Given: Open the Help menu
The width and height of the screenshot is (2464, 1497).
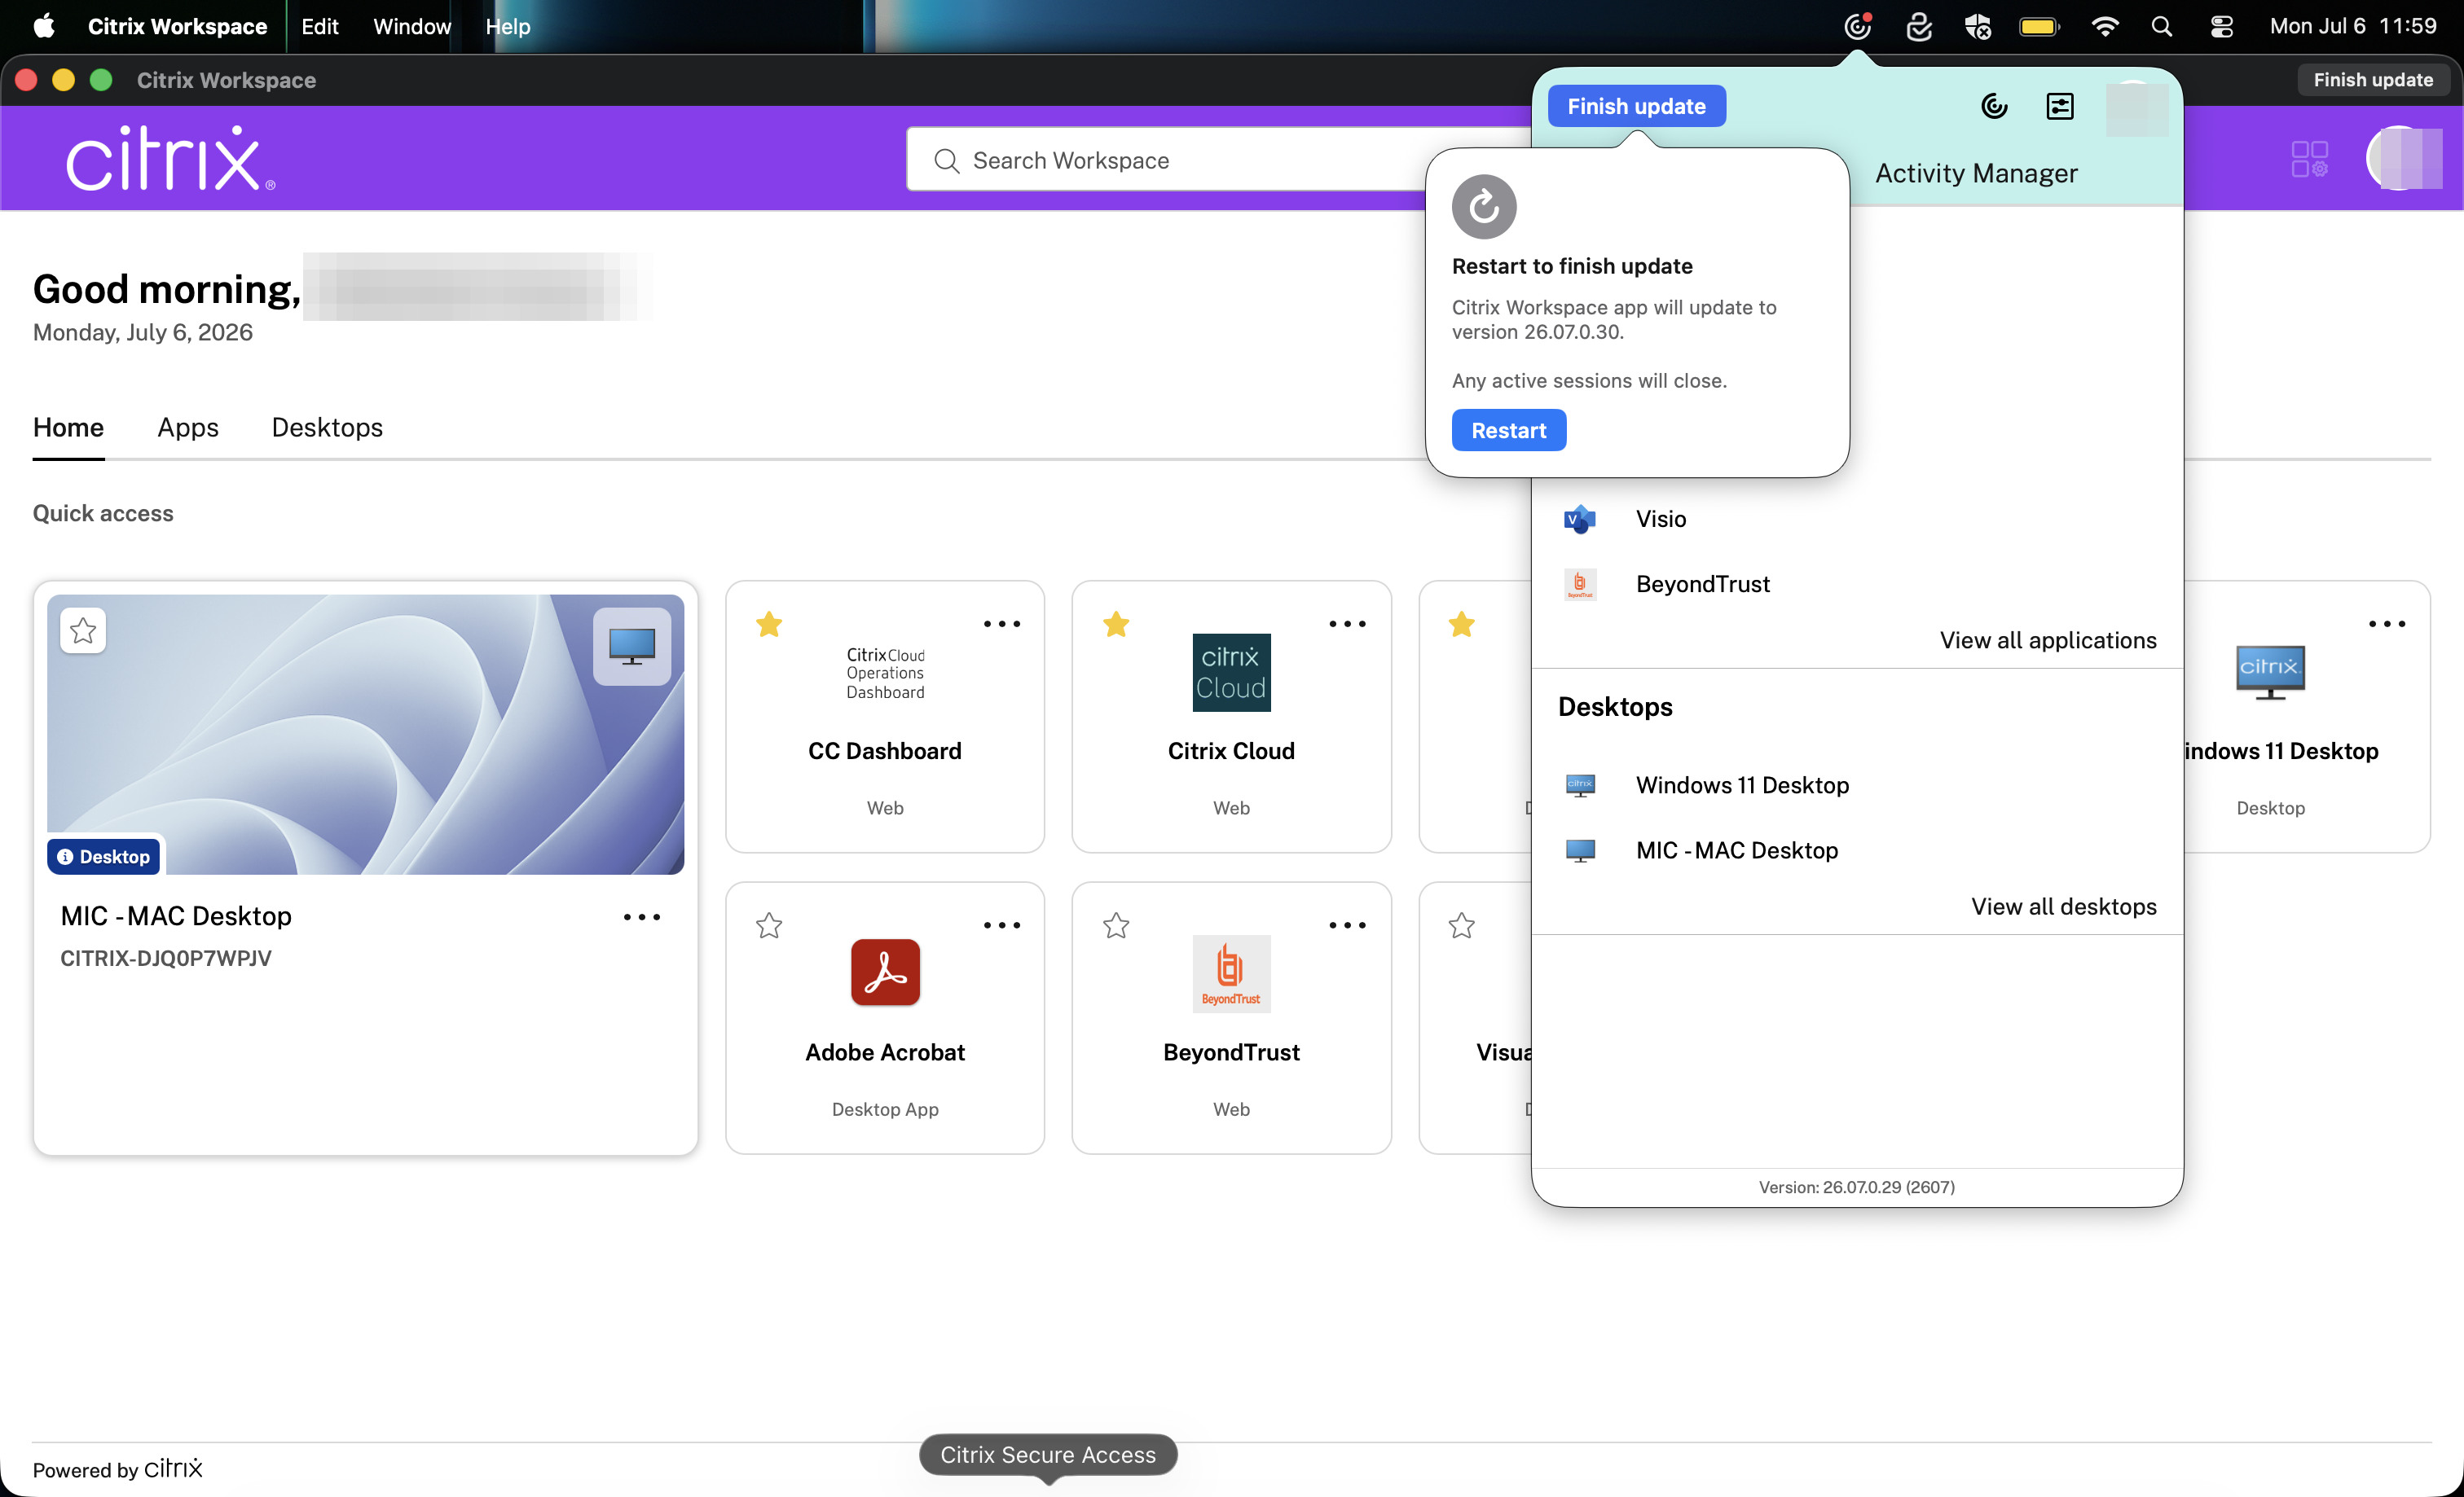Looking at the screenshot, I should click(508, 26).
